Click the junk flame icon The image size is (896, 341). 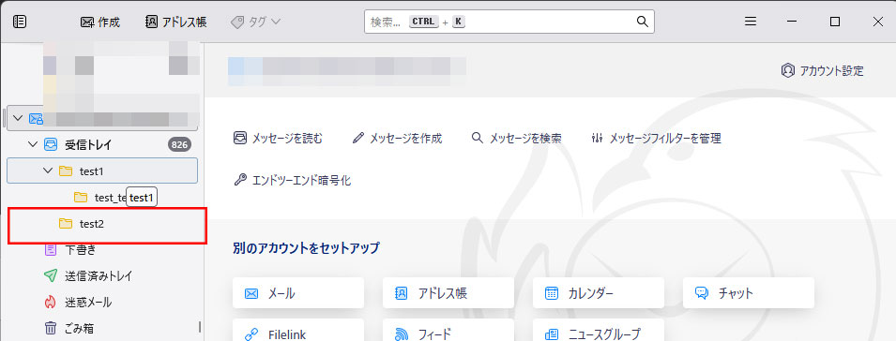click(51, 303)
